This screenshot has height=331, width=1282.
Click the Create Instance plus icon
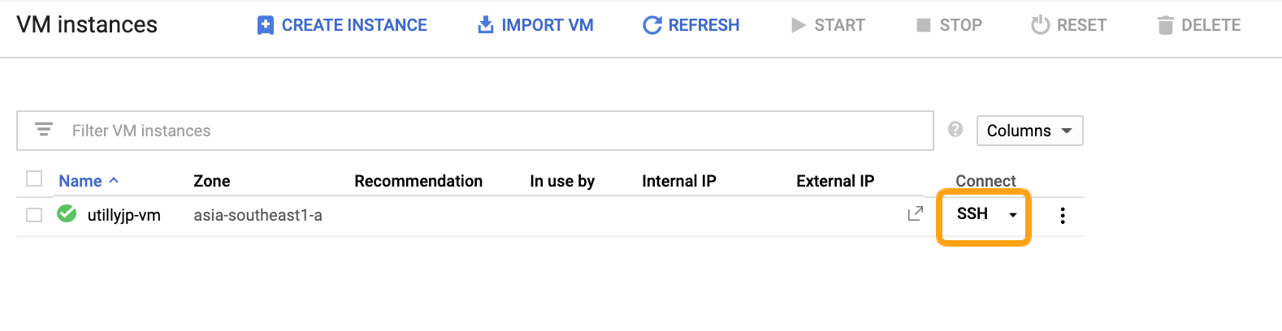tap(265, 25)
